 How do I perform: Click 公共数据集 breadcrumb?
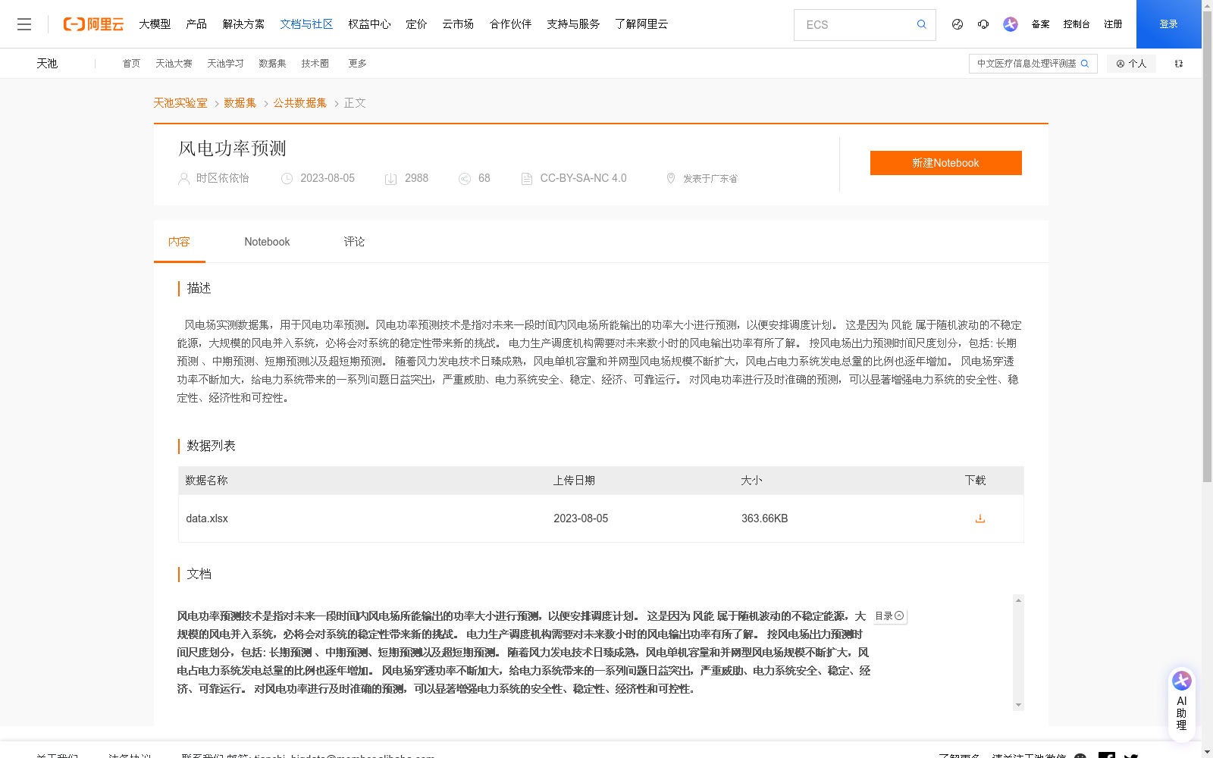(x=300, y=103)
